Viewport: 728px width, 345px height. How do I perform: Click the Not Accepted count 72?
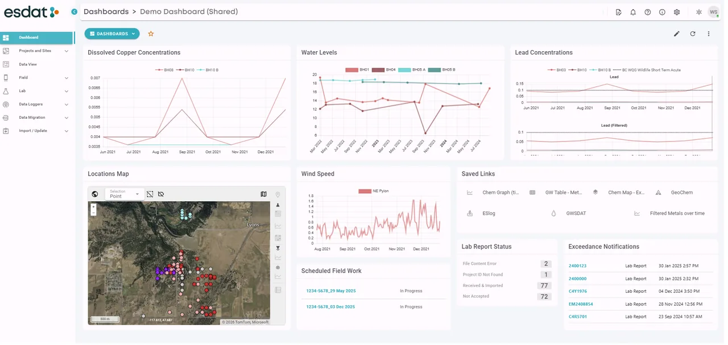click(544, 297)
